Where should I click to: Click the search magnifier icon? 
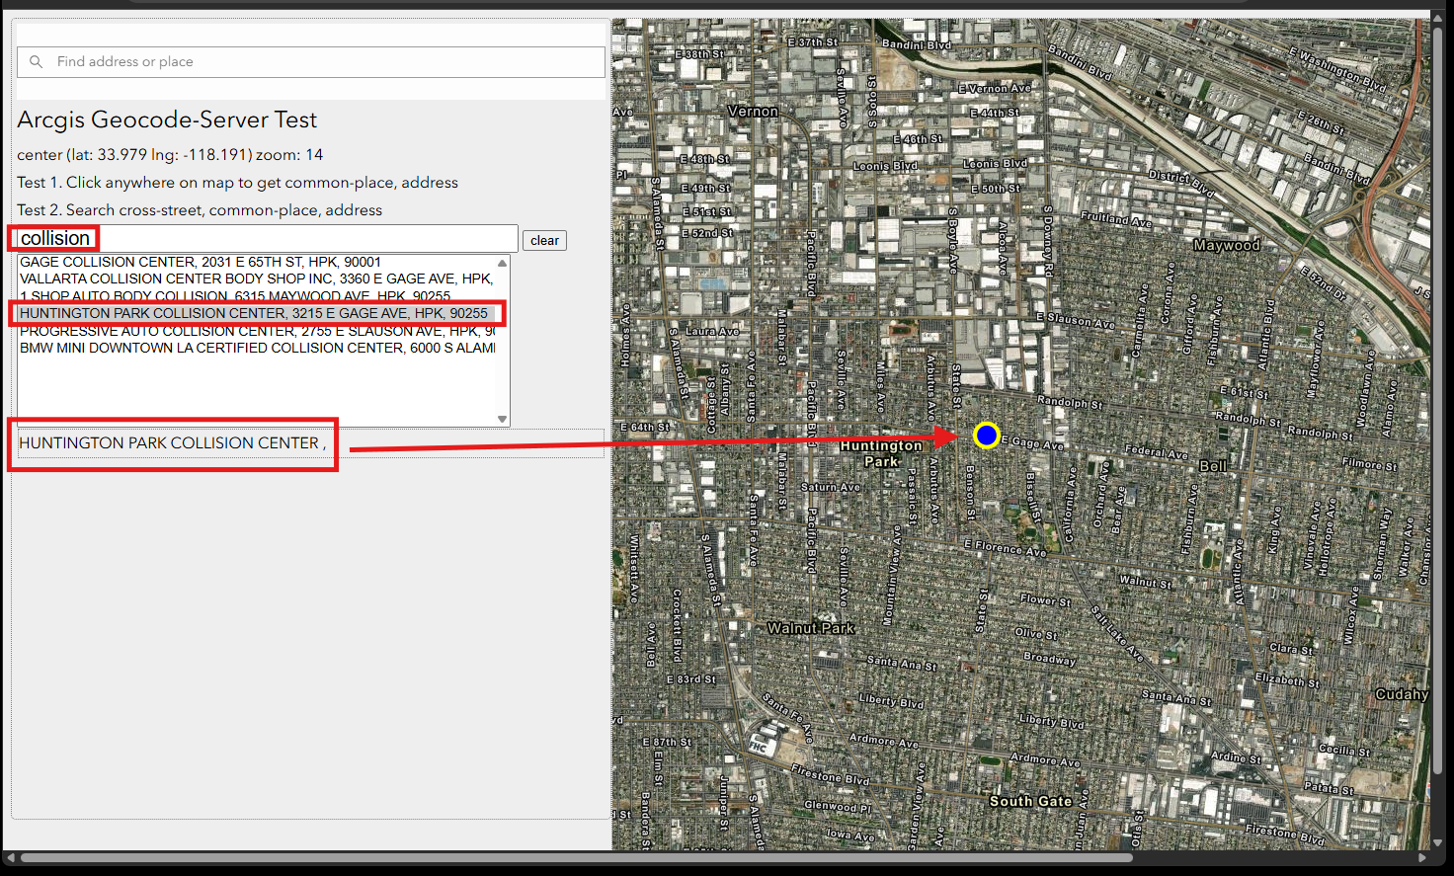[37, 61]
